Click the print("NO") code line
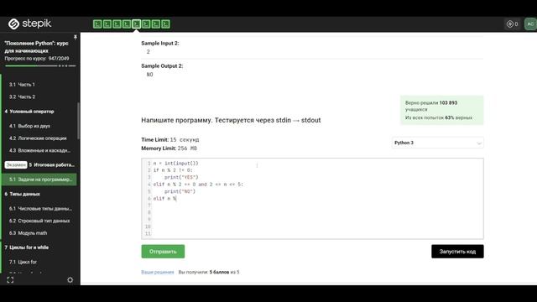The image size is (537, 302). 180,191
